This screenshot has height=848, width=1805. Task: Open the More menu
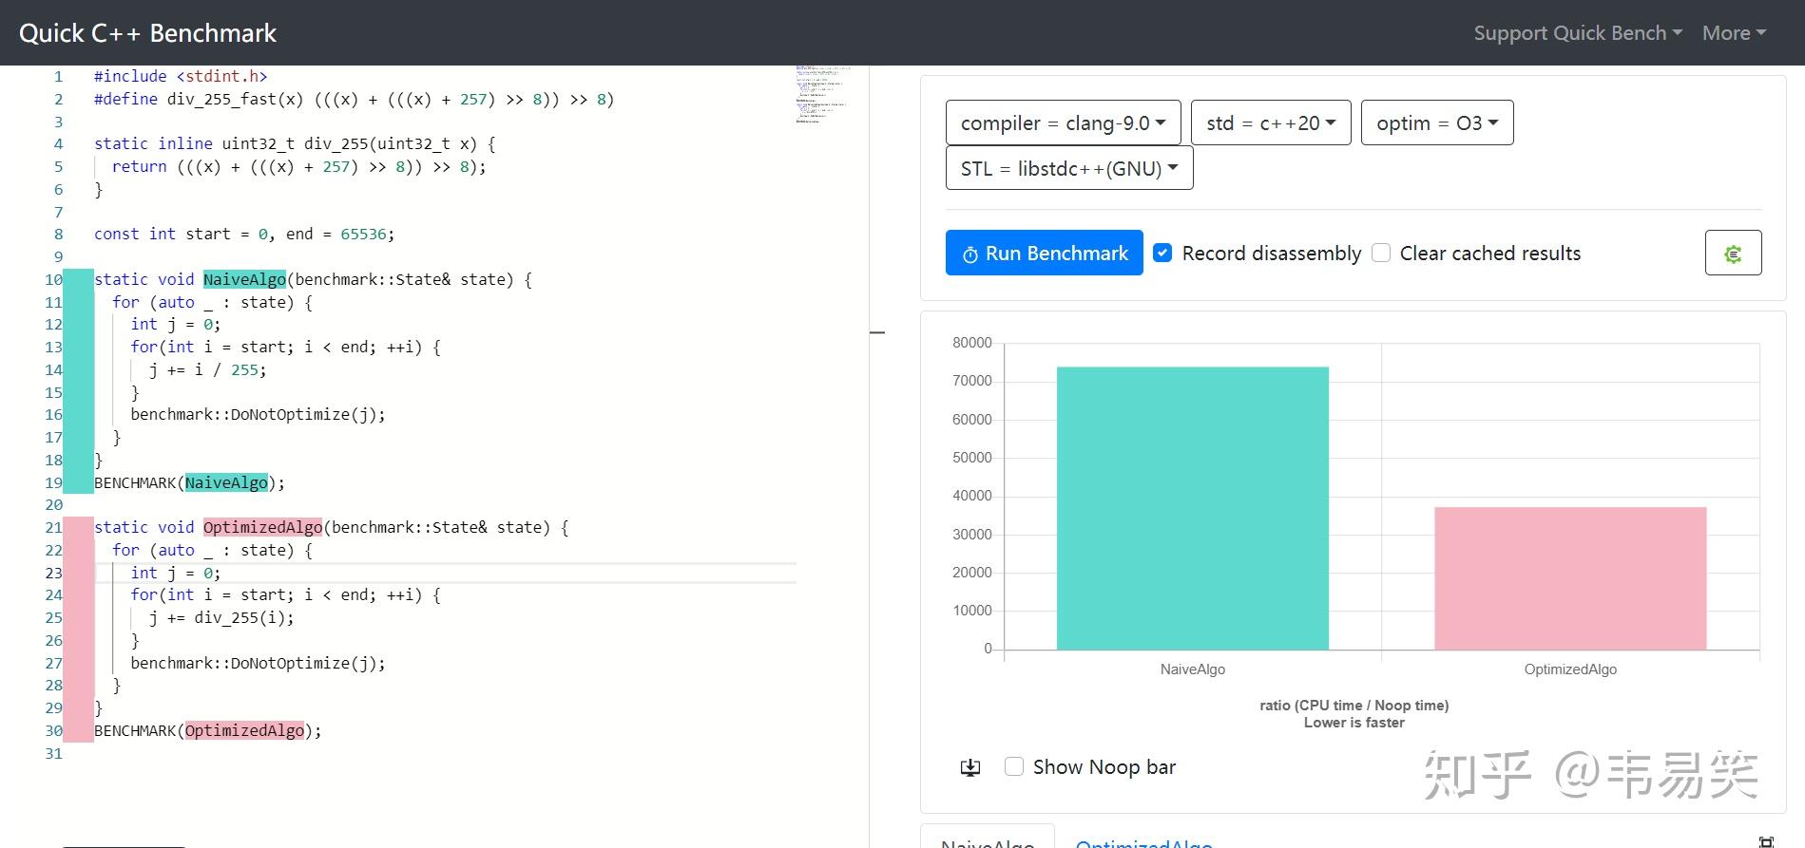pos(1734,33)
